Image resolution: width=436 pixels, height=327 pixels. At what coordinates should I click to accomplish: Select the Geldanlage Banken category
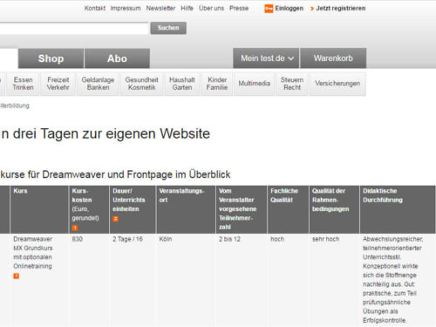click(98, 84)
